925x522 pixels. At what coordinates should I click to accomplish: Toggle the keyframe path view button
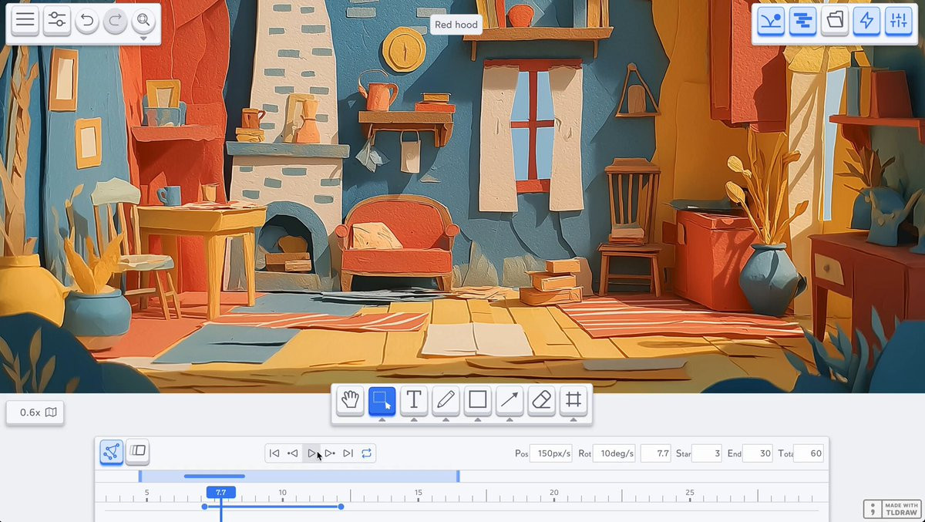tap(112, 452)
